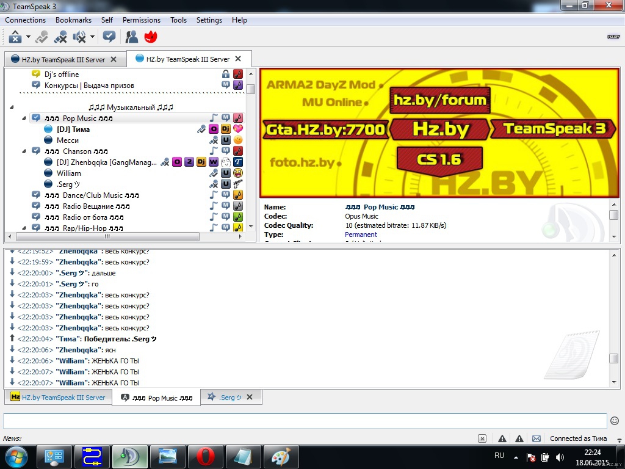This screenshot has height=469, width=625.
Task: Switch to the Pop Music chat tab
Action: tap(157, 398)
